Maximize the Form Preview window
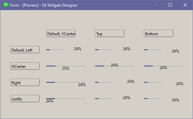Viewport: 193px width, 119px height. [x=170, y=5]
